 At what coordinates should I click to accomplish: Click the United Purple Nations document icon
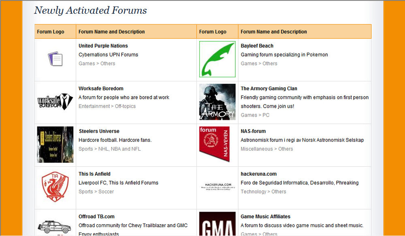click(55, 59)
